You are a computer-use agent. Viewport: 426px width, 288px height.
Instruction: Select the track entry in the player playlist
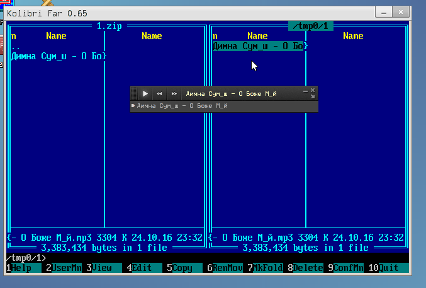pos(182,106)
